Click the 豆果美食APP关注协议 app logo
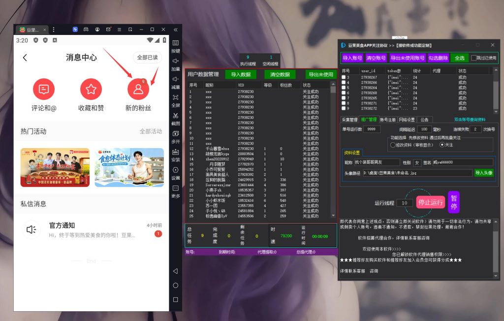The height and width of the screenshot is (321, 504). (343, 45)
